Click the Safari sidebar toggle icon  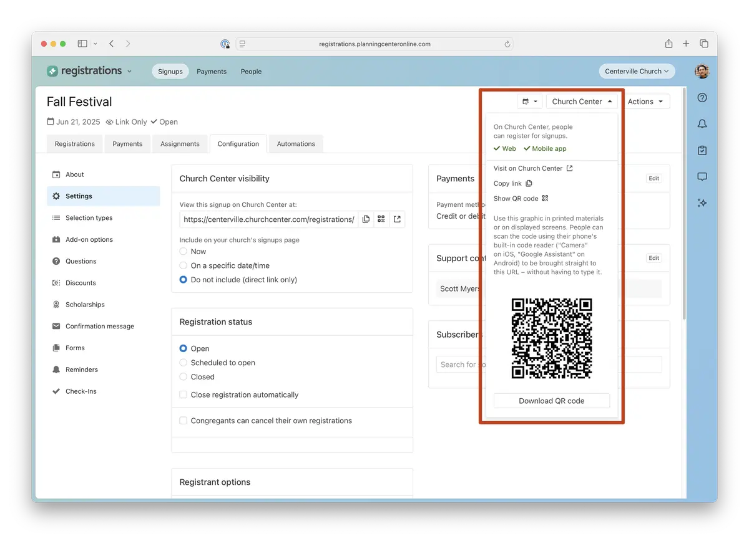tap(82, 44)
